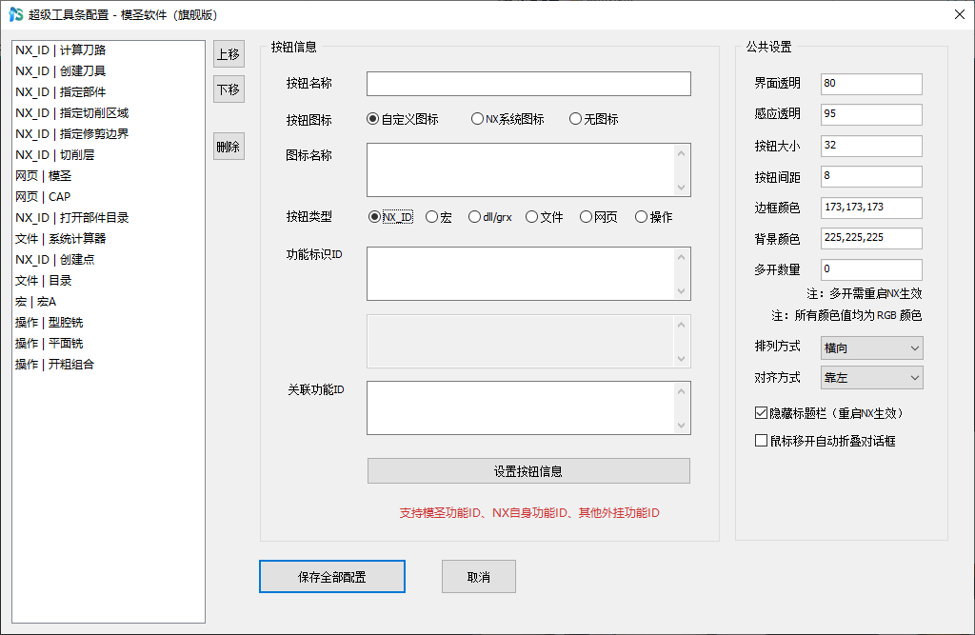
Task: Click the 感应透明 value field
Action: point(871,114)
